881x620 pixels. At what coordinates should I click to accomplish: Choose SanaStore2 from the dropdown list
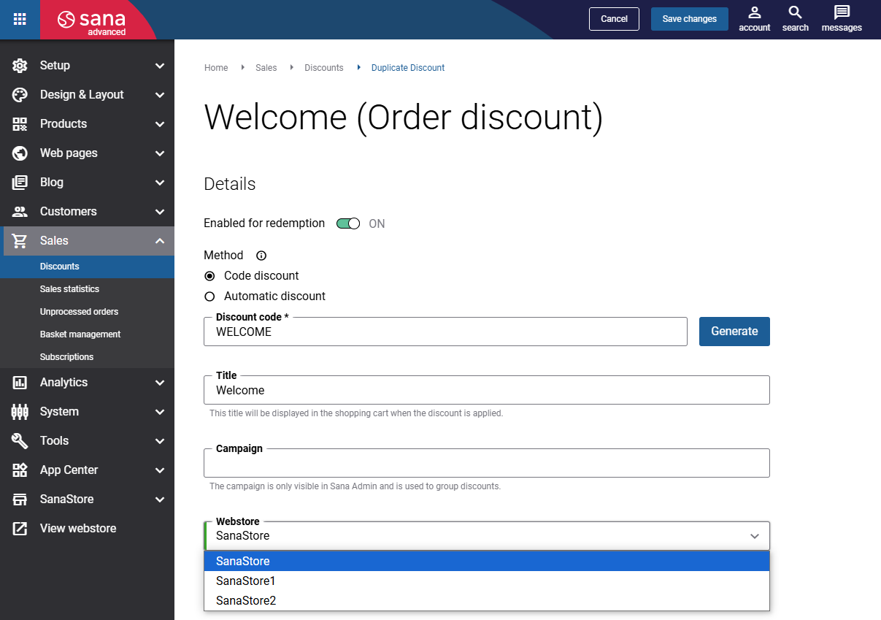click(x=487, y=601)
